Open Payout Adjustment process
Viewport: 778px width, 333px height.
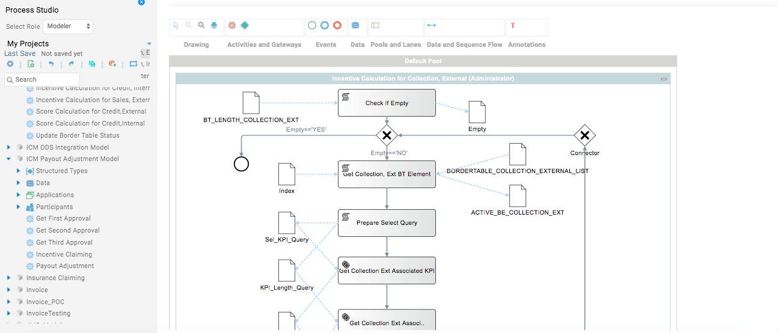coord(65,266)
